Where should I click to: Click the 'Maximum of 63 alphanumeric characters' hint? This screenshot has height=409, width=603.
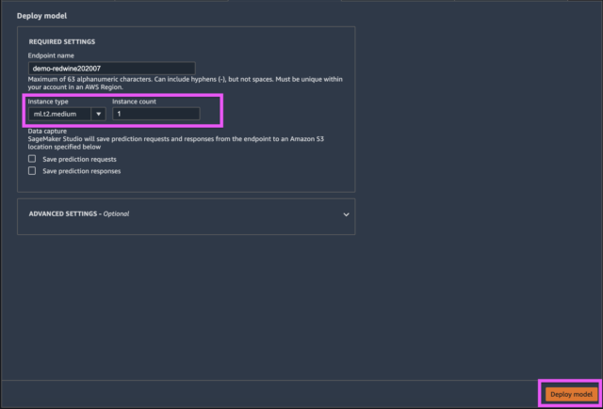click(185, 84)
